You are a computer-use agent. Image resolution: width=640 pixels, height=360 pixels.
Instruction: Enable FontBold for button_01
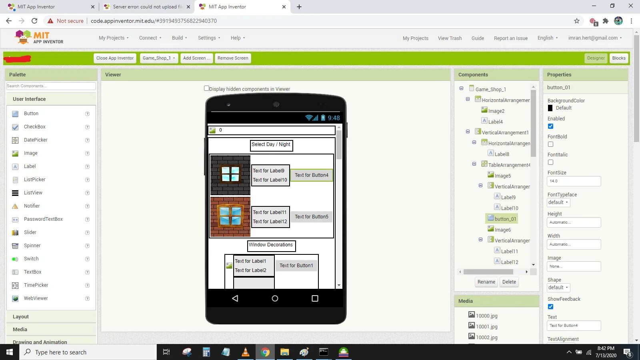(x=551, y=144)
